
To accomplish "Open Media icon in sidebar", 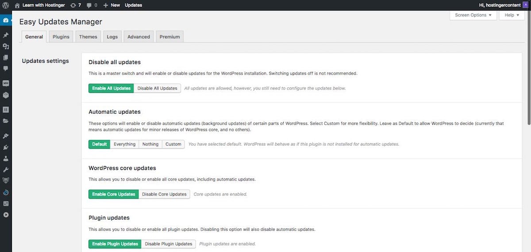I will click(6, 46).
